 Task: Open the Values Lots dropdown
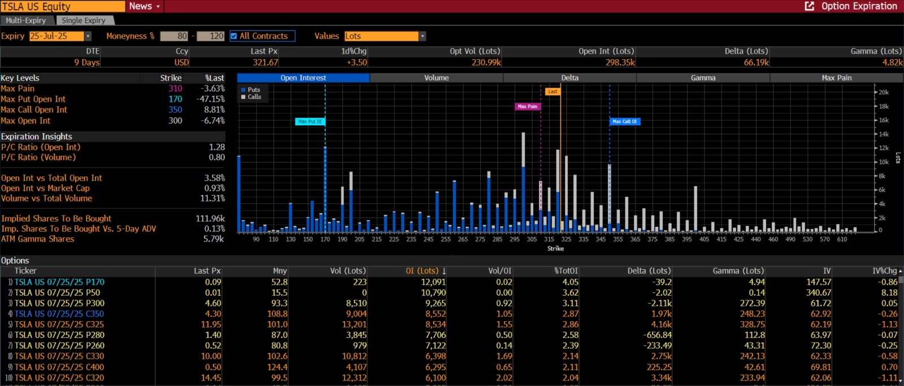(x=422, y=36)
